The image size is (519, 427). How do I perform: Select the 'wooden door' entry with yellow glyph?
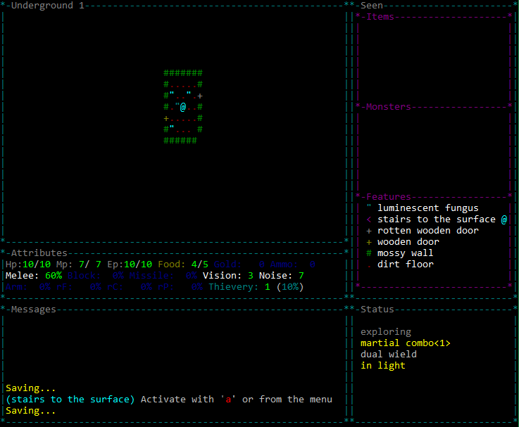tap(408, 242)
